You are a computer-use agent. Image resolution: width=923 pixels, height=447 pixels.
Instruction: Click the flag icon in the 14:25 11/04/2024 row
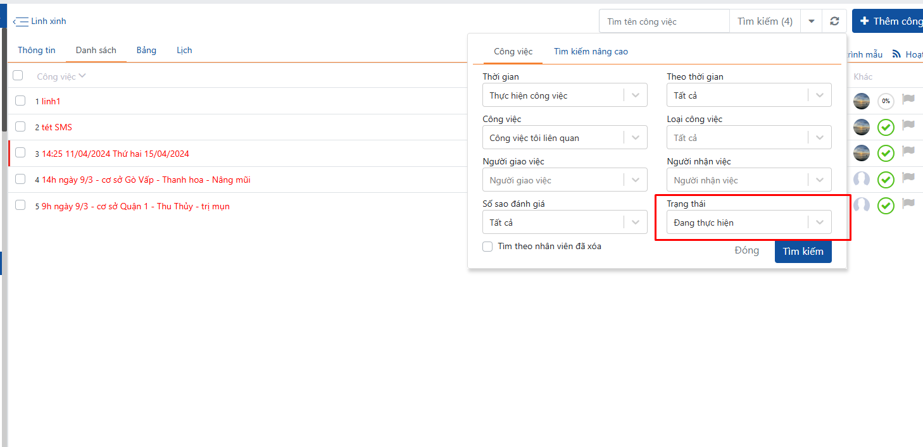pyautogui.click(x=908, y=151)
